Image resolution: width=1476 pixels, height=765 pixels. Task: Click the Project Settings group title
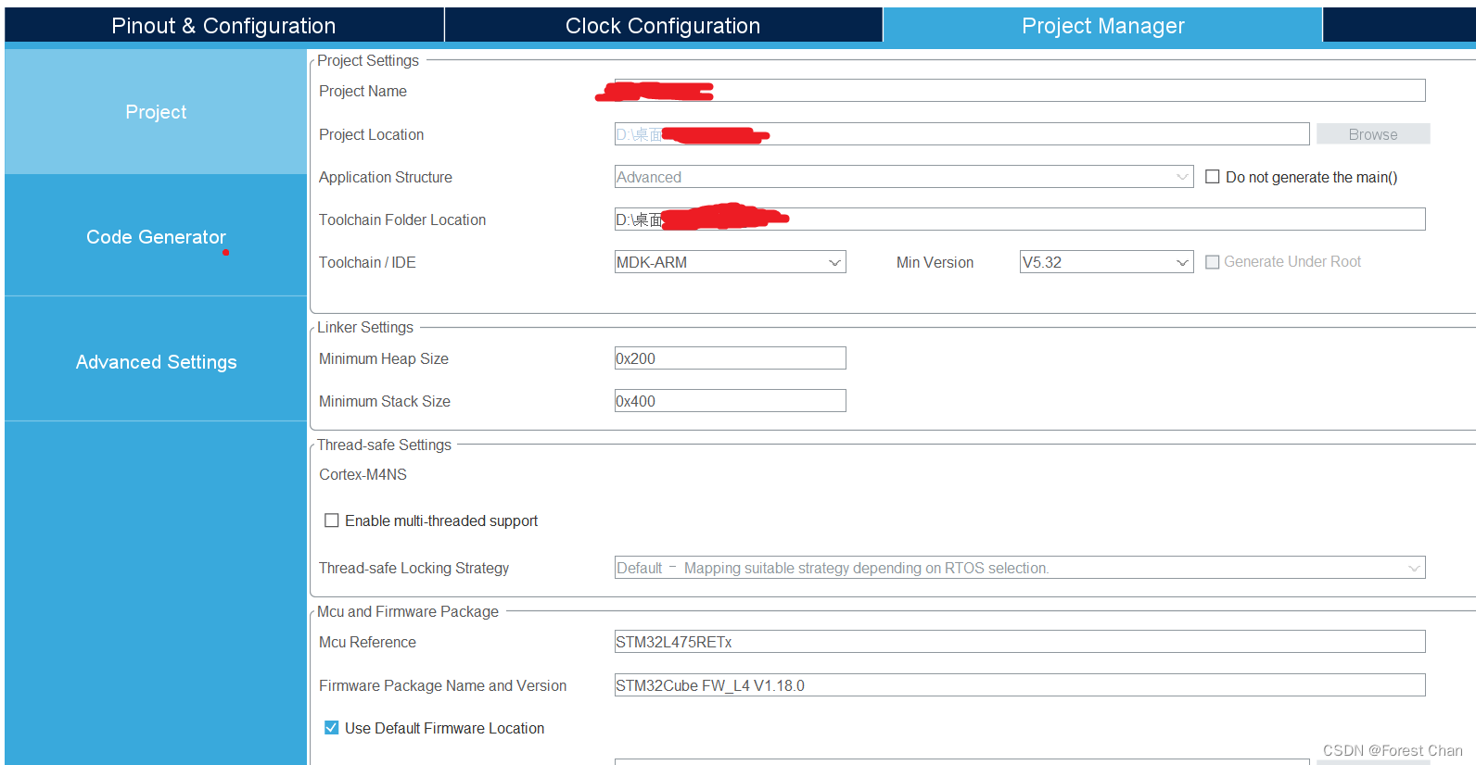coord(368,60)
